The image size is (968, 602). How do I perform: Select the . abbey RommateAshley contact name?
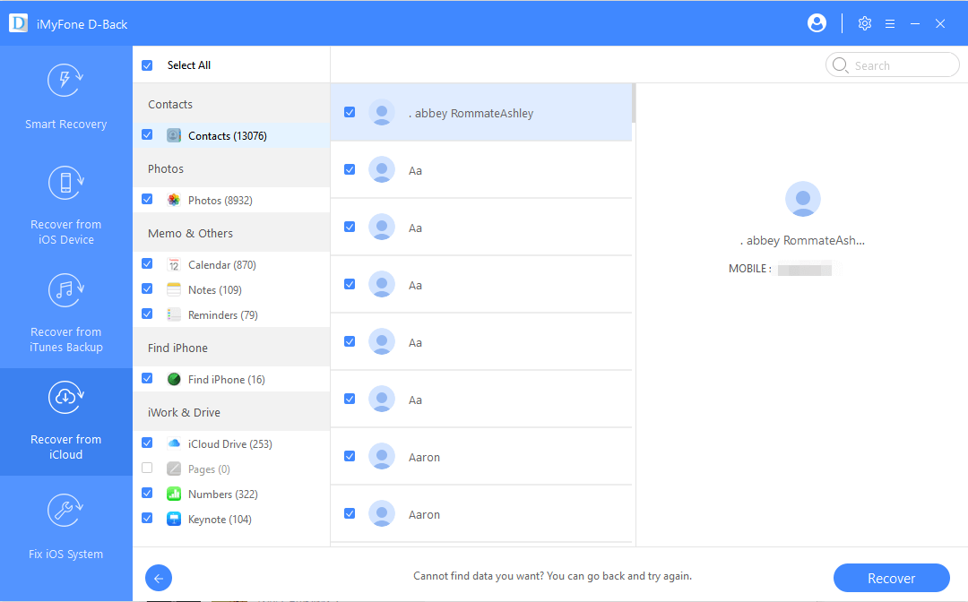(x=471, y=113)
